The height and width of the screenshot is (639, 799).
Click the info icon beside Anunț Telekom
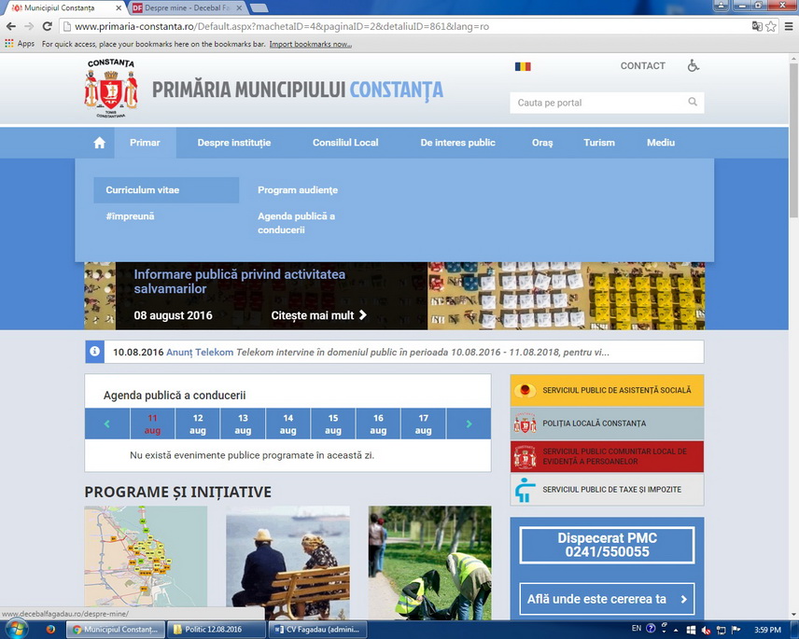click(94, 352)
